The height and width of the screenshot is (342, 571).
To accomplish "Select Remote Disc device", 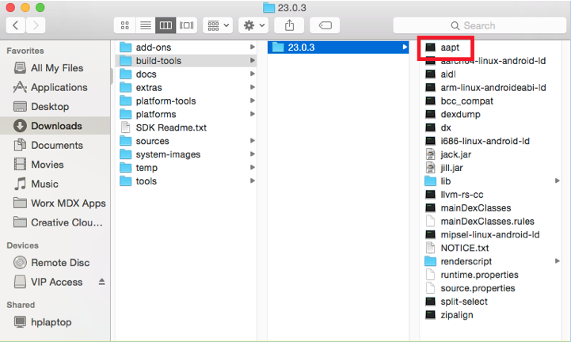I will tap(55, 263).
